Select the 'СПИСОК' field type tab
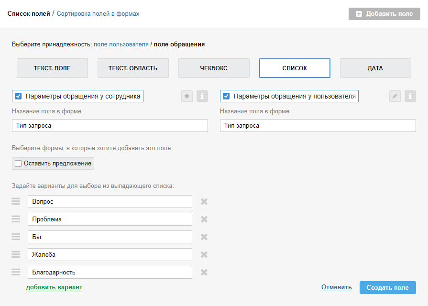The width and height of the screenshot is (428, 306). 295,68
